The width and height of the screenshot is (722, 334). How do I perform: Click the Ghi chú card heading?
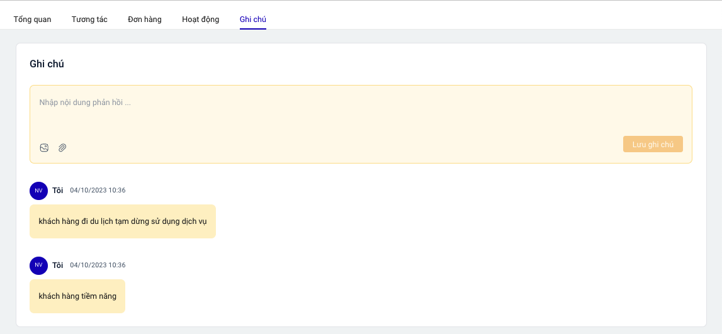(47, 64)
